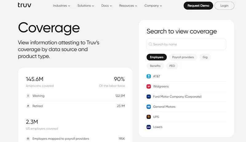Viewport: 246px width, 142px height.
Task: Click the Coverage page heading
Action: [49, 28]
